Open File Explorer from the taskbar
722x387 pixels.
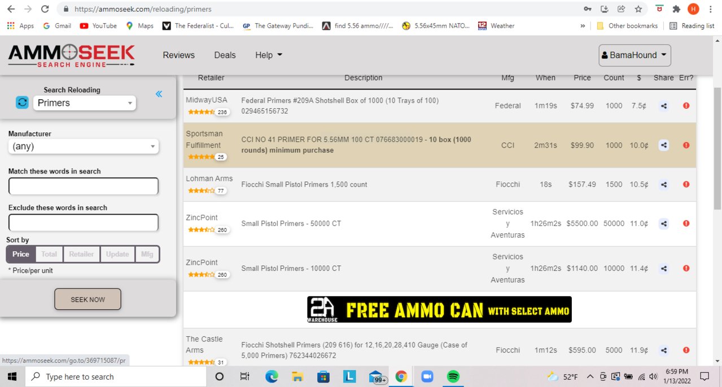pyautogui.click(x=297, y=377)
